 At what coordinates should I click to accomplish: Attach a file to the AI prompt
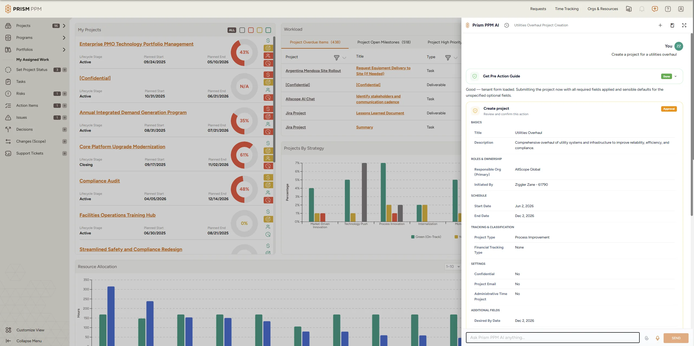[x=646, y=338]
